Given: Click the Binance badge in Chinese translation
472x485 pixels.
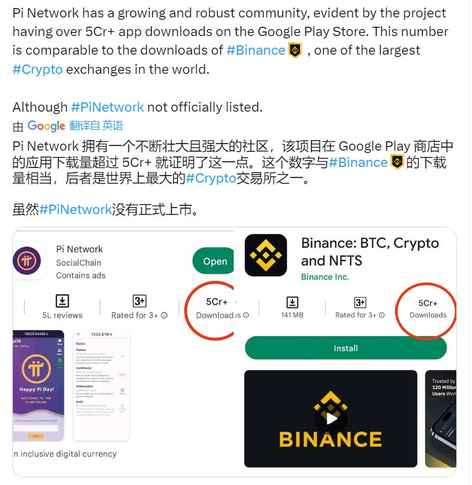Looking at the screenshot, I should 397,162.
